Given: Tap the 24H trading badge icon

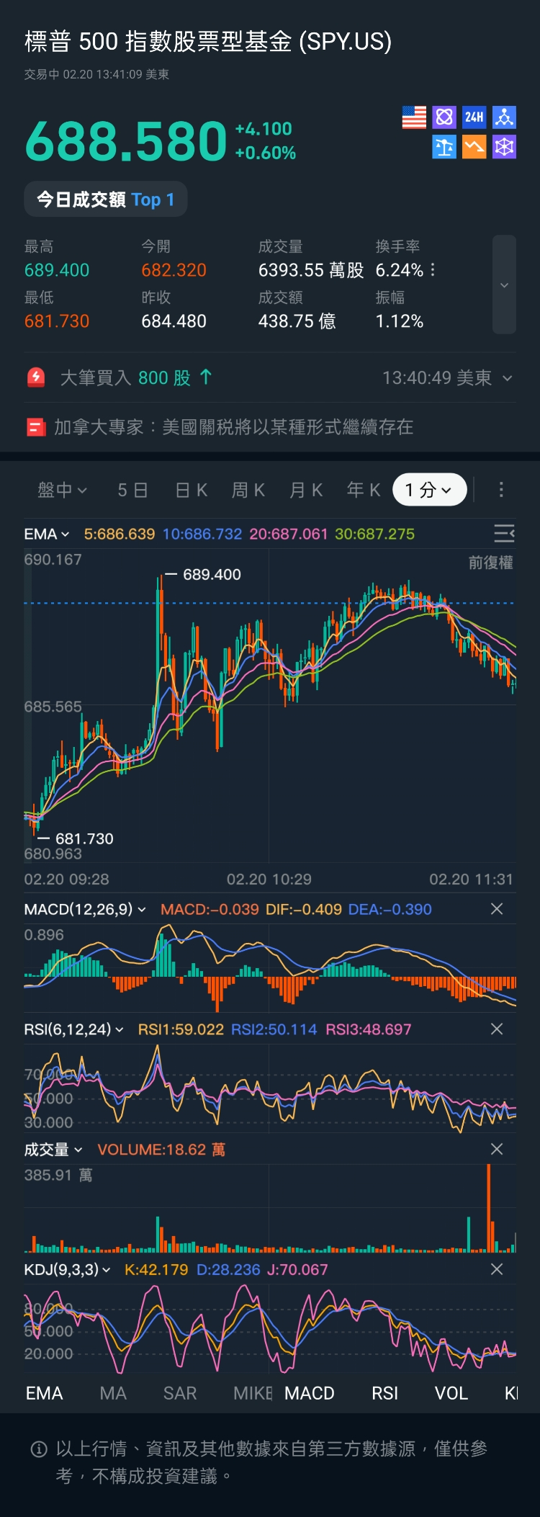Looking at the screenshot, I should point(474,117).
